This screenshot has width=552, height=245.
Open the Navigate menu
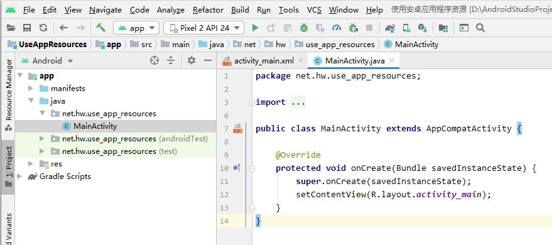coord(106,10)
